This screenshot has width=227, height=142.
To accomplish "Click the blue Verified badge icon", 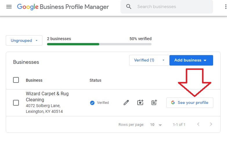I will coord(92,103).
